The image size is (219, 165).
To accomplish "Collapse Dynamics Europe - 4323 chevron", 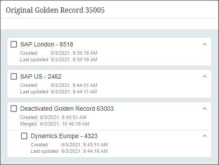I will click(x=205, y=136).
